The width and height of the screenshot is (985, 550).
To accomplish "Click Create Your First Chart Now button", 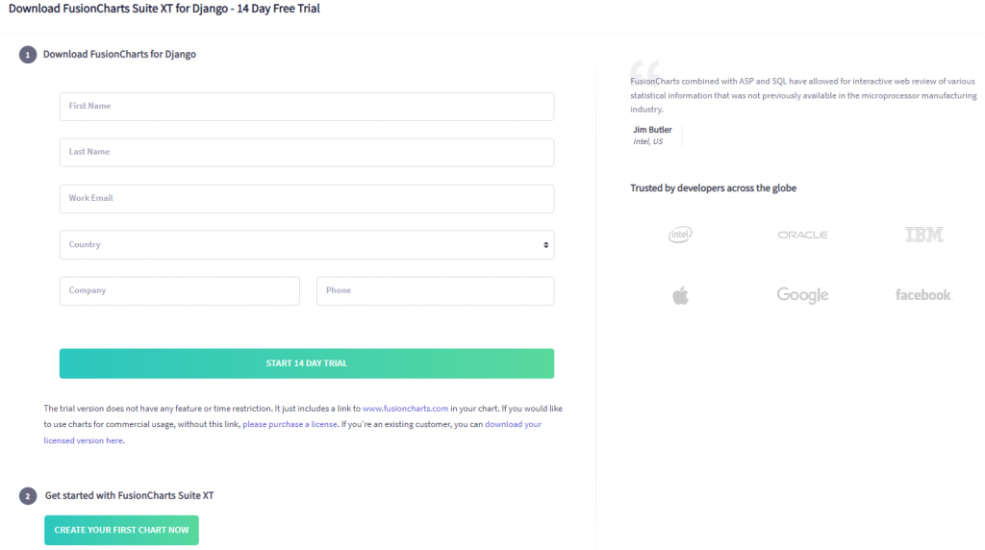I will pyautogui.click(x=121, y=530).
